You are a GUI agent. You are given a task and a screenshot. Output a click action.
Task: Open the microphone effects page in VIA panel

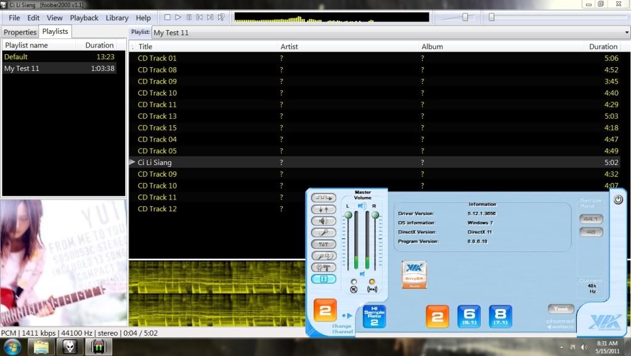(x=323, y=256)
